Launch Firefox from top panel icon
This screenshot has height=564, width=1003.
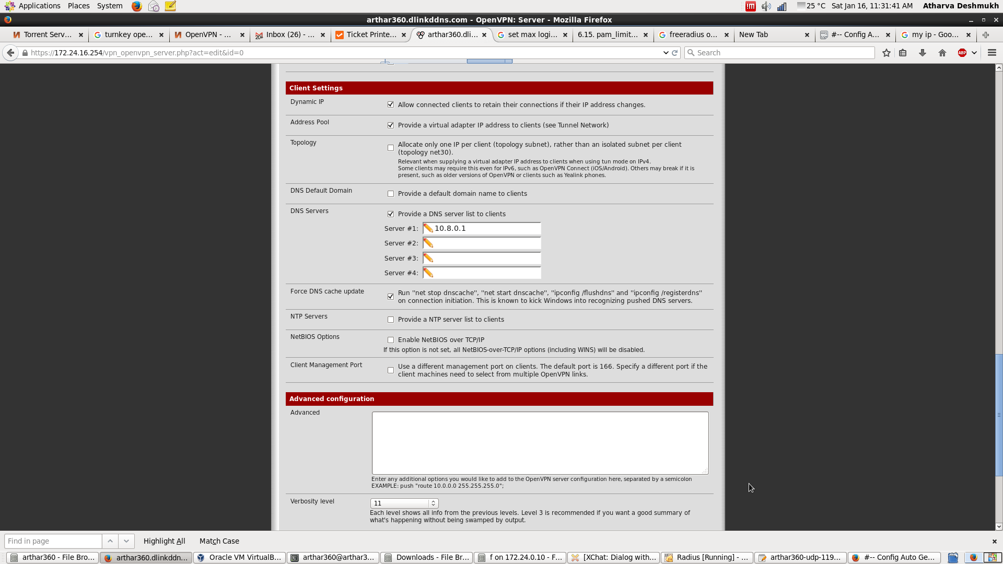(137, 6)
